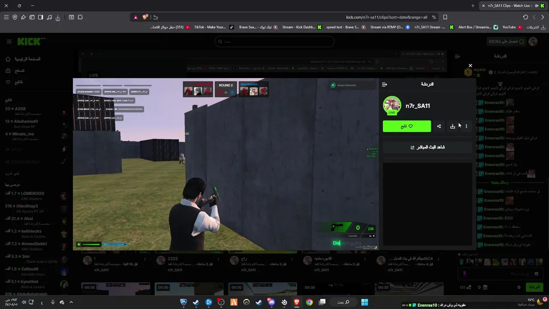Open the Kick profile avatar menu

tap(533, 42)
